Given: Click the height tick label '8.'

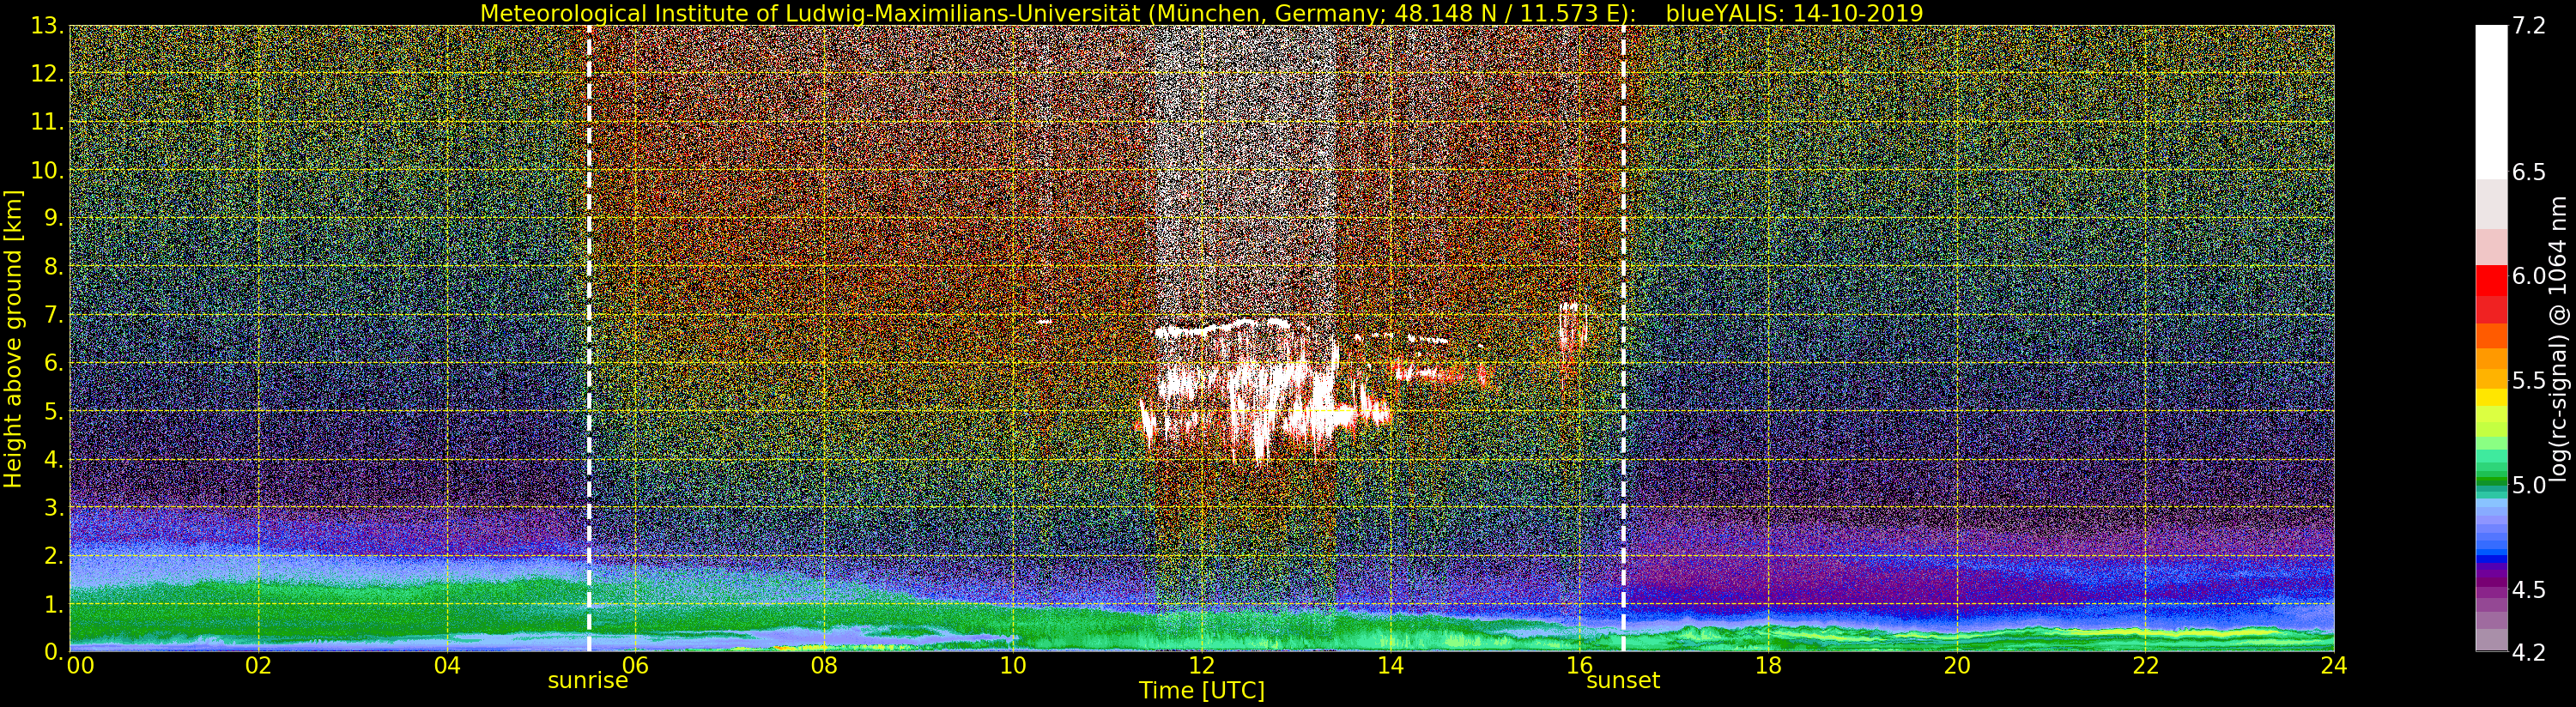Looking at the screenshot, I should (x=54, y=267).
